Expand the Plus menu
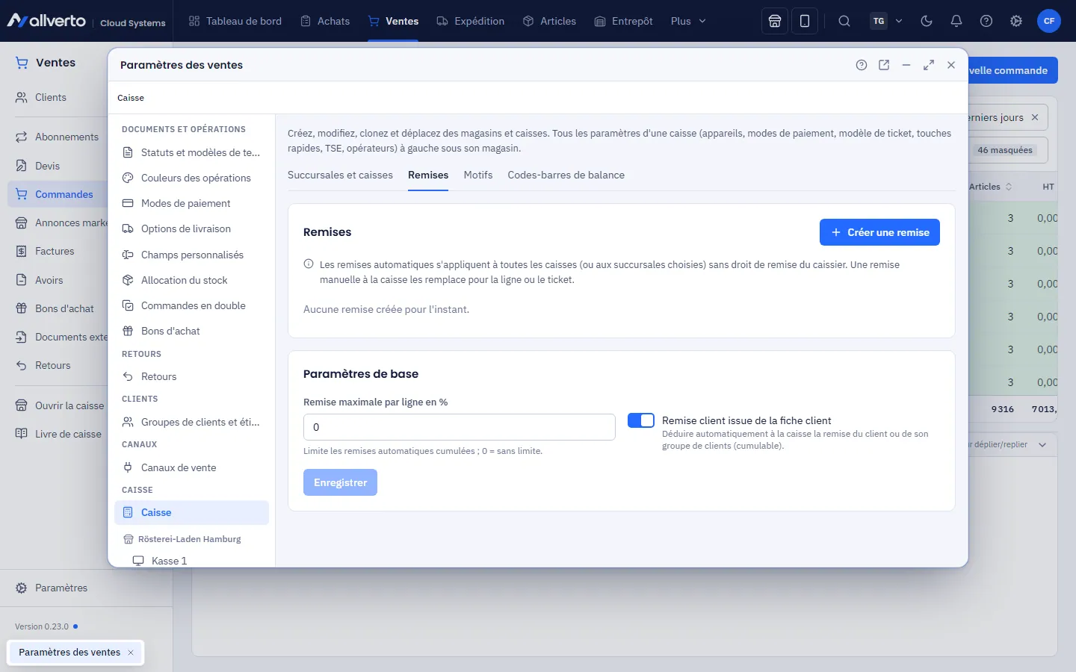 click(688, 21)
